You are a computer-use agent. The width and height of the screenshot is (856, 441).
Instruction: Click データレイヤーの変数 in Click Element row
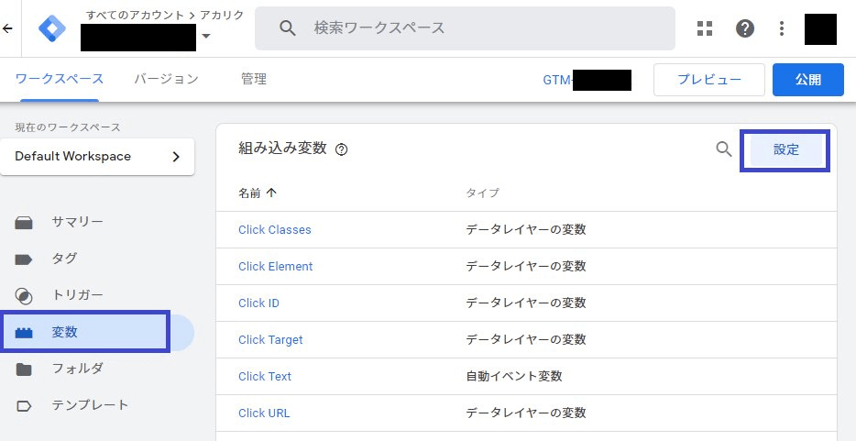526,266
